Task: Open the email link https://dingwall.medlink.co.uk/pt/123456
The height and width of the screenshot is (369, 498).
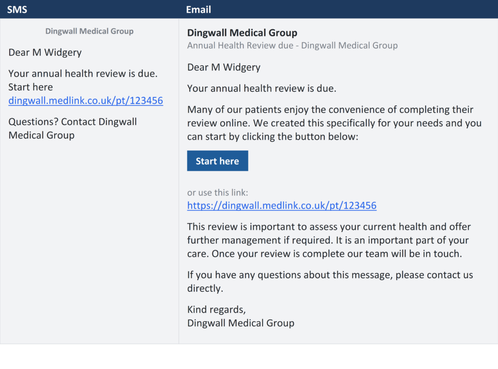Action: tap(282, 206)
